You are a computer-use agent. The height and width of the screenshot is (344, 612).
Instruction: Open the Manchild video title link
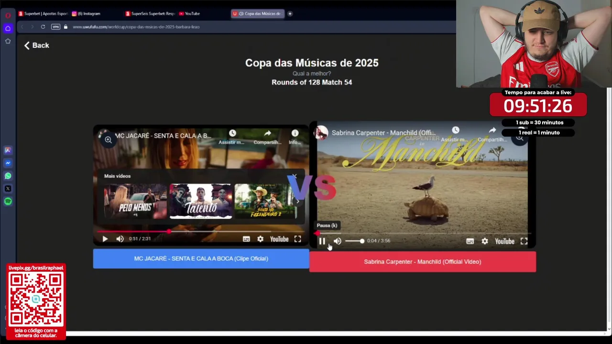coord(383,133)
